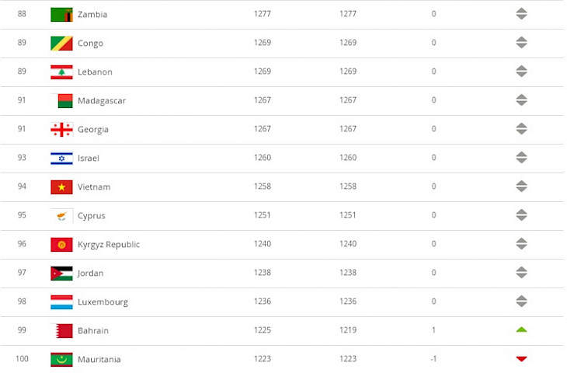This screenshot has height=373, width=567.
Task: Click Bahrain's green up-arrow rank indicator
Action: click(521, 329)
